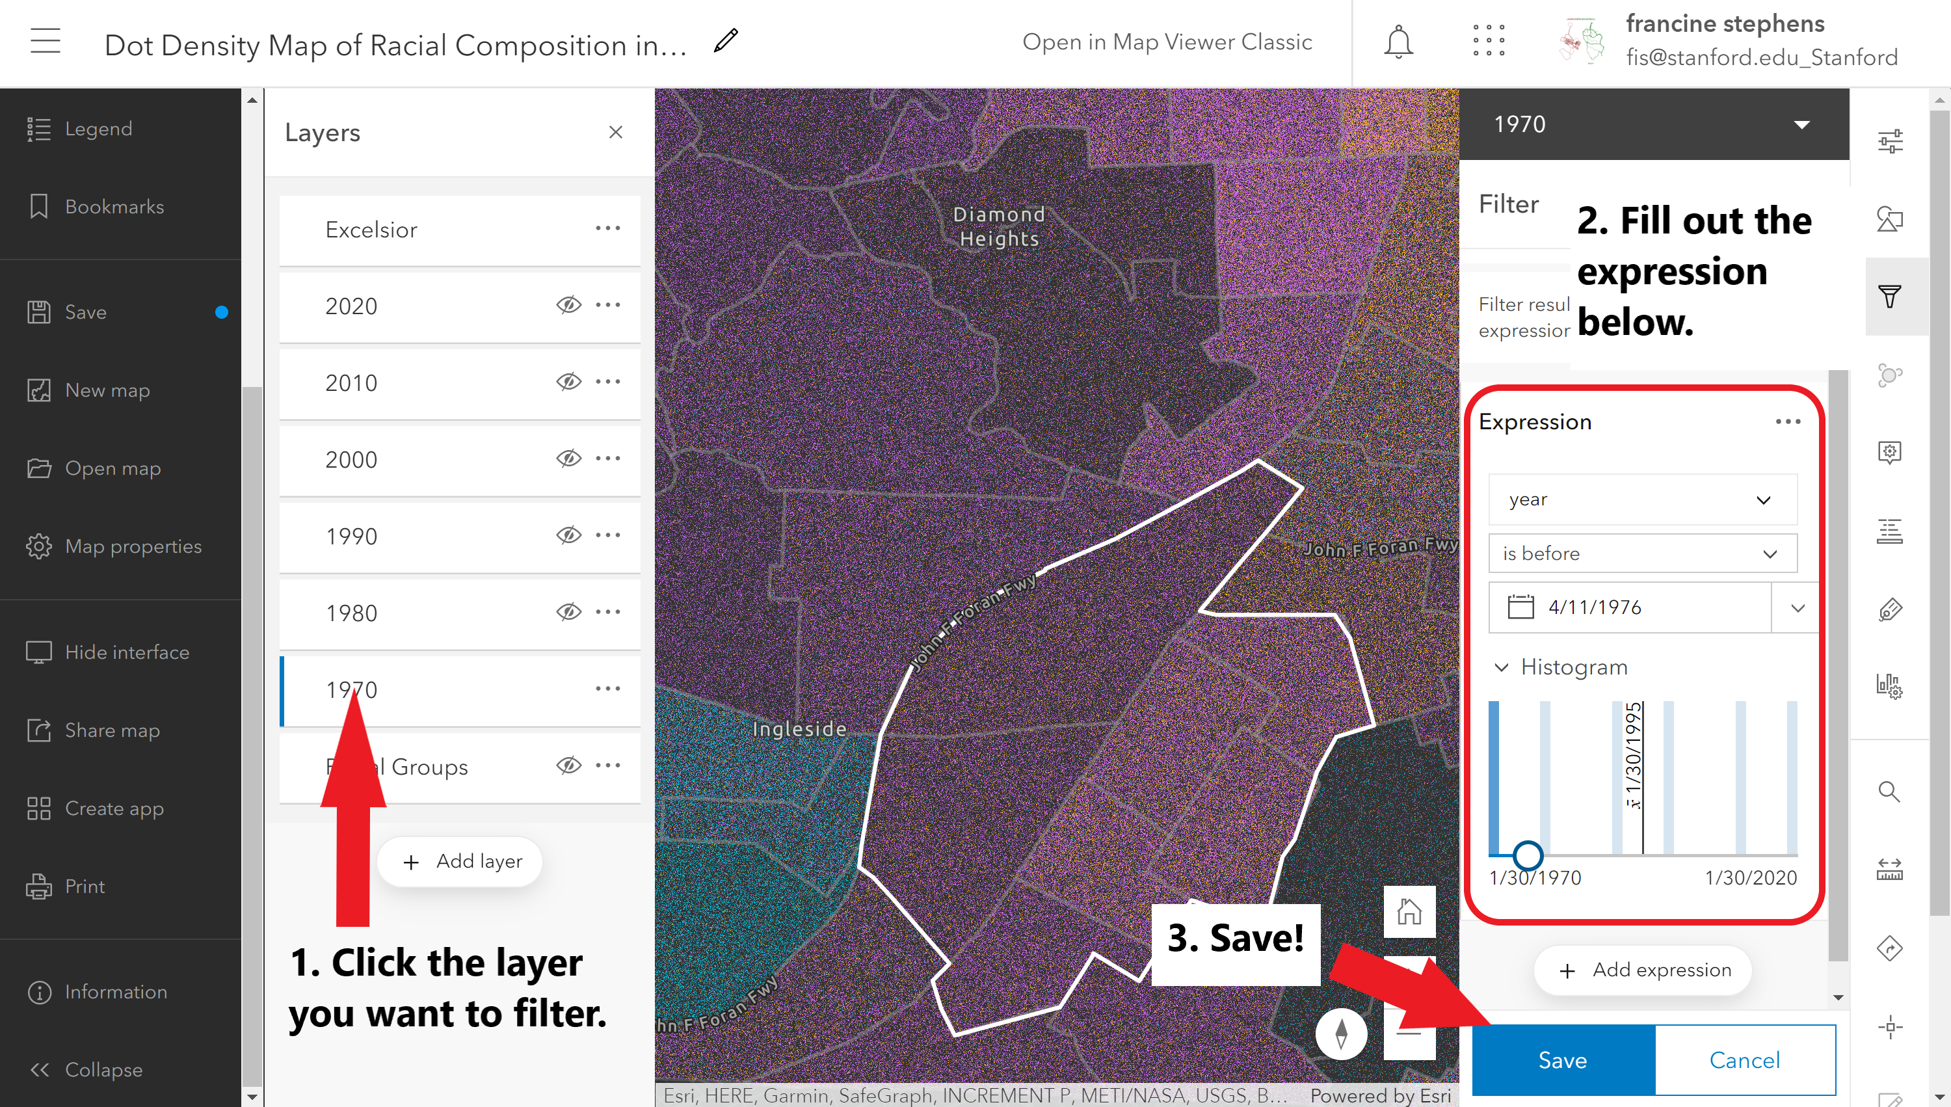Show the hidden 1990 layer

568,535
